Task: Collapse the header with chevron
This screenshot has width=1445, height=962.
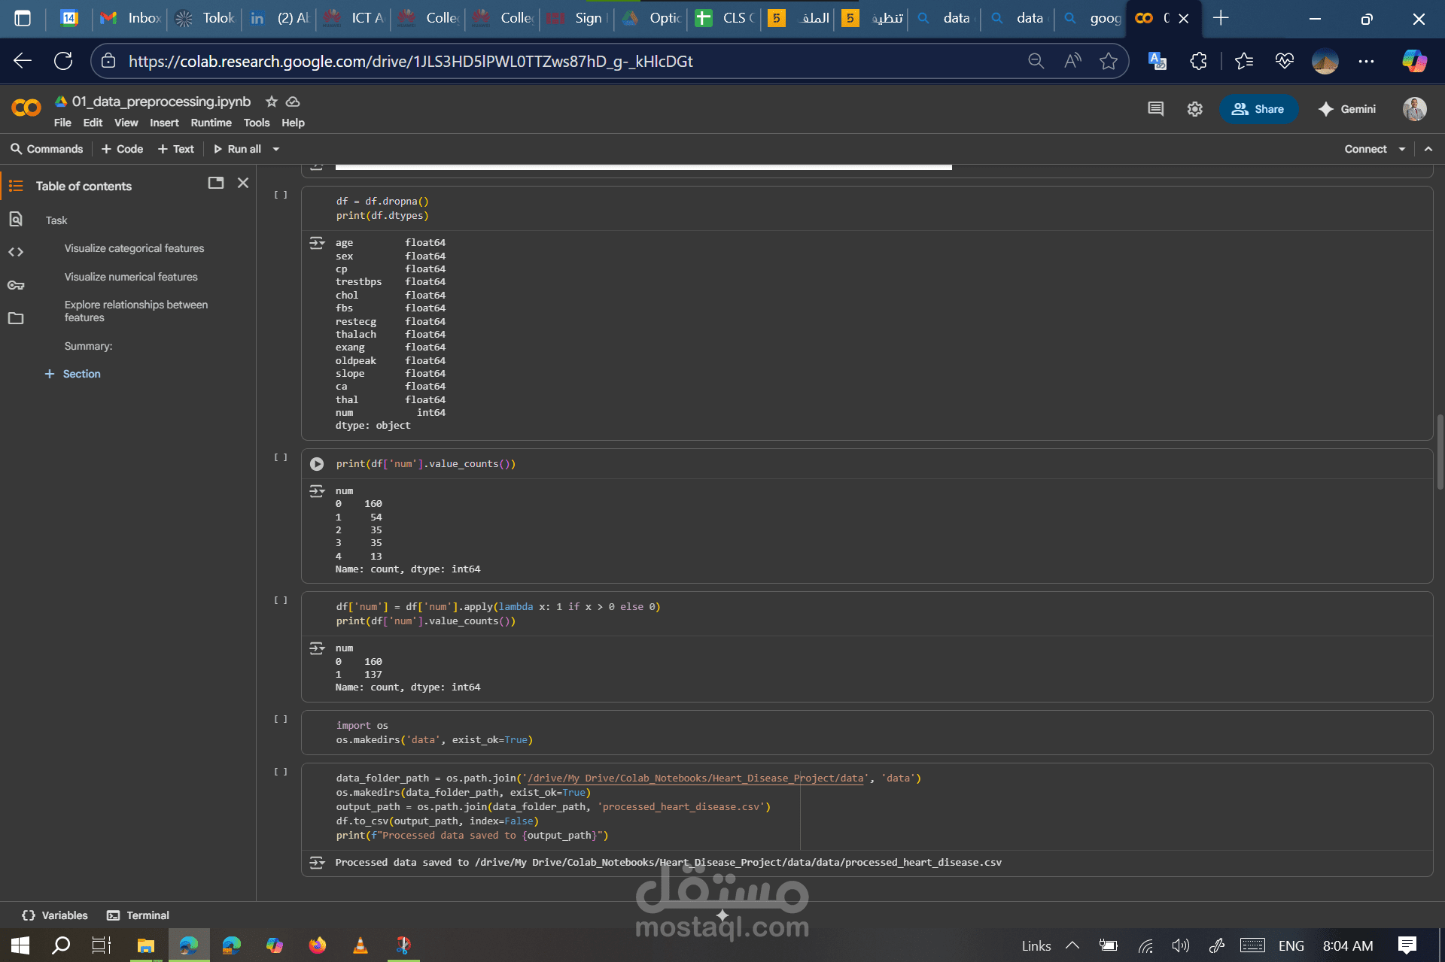Action: [1428, 149]
